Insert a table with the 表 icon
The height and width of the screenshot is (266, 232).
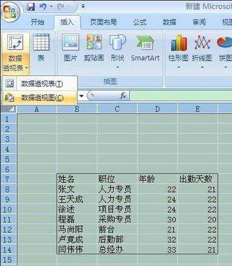click(x=41, y=48)
